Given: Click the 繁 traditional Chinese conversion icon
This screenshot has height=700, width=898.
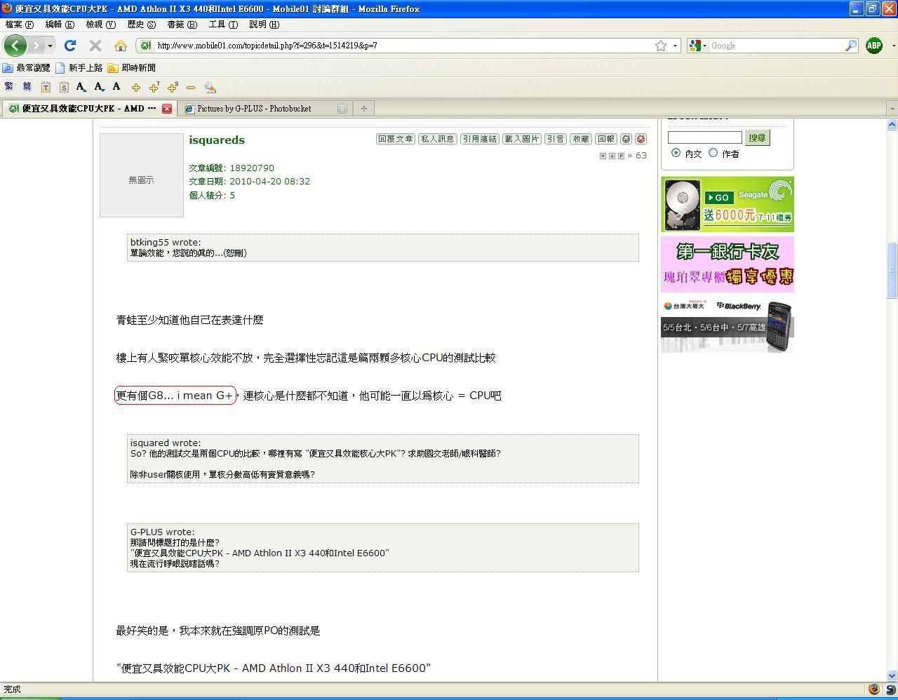Looking at the screenshot, I should [x=8, y=87].
